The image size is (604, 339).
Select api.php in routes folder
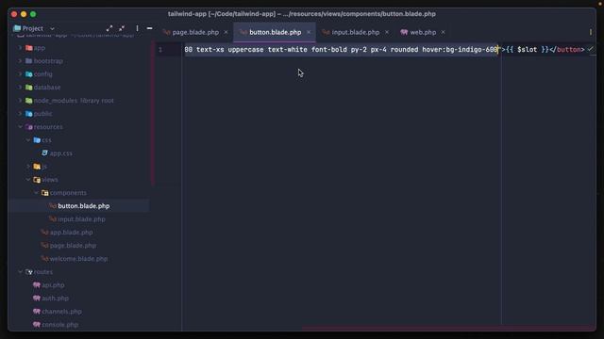click(x=53, y=284)
